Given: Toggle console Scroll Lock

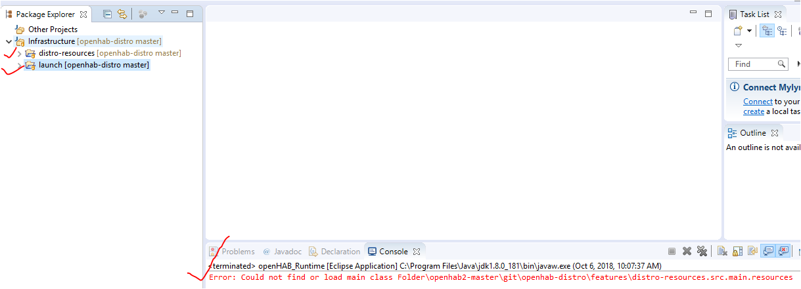Looking at the screenshot, I should [737, 251].
